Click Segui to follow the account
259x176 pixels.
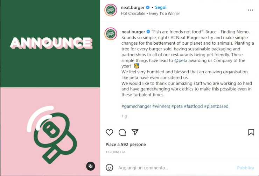tap(161, 7)
